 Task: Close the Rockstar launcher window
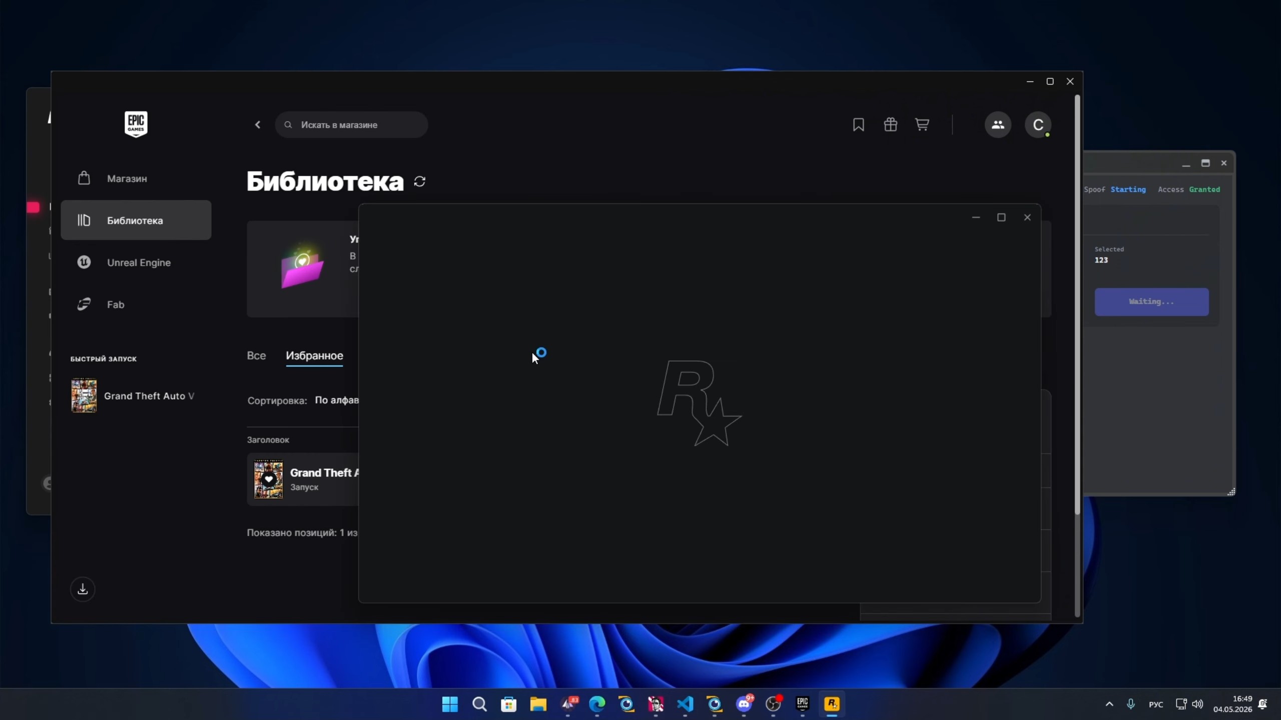tap(1027, 217)
